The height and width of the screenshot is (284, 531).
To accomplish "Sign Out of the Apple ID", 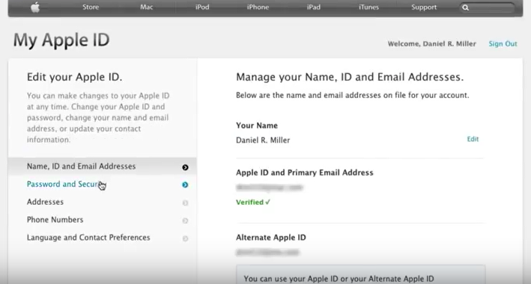I will point(503,43).
